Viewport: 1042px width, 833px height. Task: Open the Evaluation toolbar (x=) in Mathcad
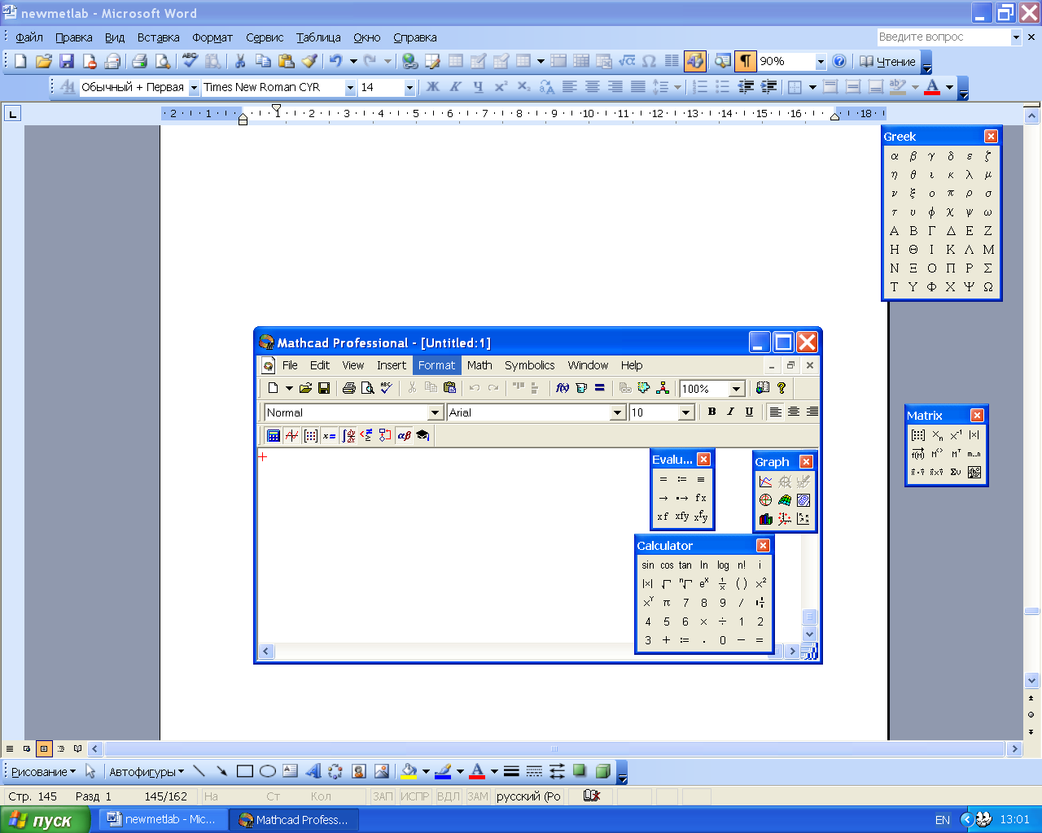[329, 435]
